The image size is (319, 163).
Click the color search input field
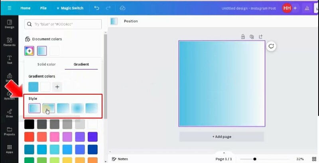coord(63,24)
